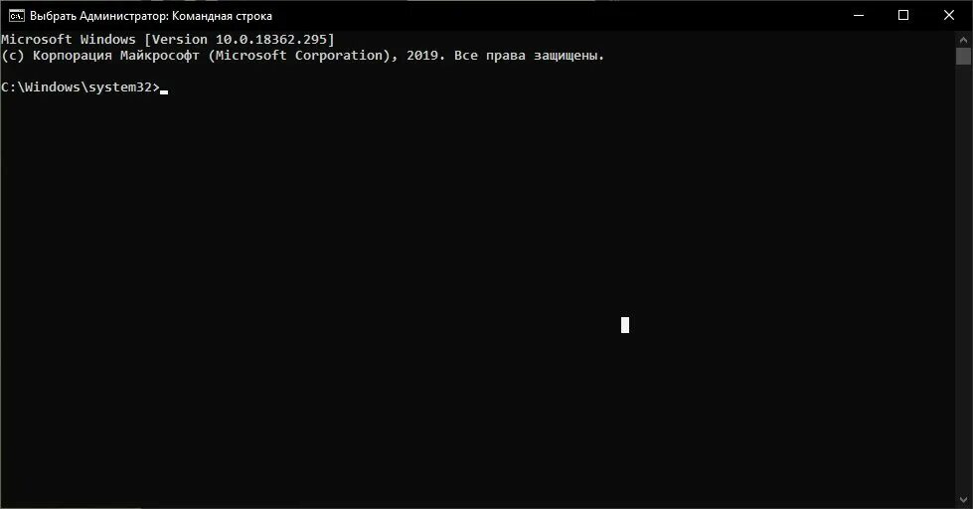Click the Microsoft Windows text on first line
Screen dimensions: 973x509
point(69,39)
